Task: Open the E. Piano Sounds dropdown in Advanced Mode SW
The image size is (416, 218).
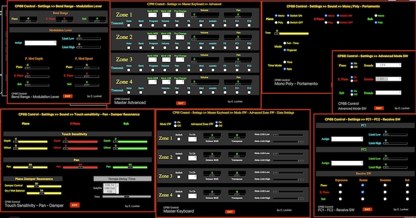Action: click(x=388, y=79)
